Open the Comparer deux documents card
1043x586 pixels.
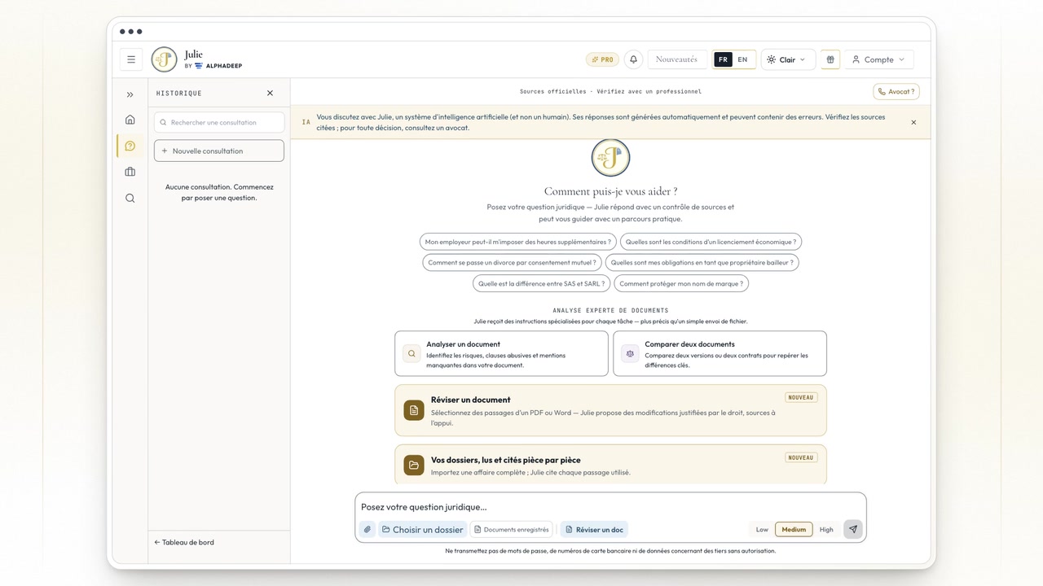coord(720,353)
